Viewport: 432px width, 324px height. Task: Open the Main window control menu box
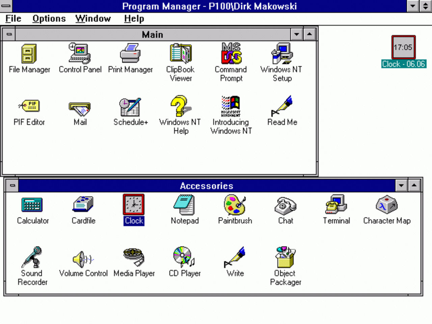[x=9, y=34]
